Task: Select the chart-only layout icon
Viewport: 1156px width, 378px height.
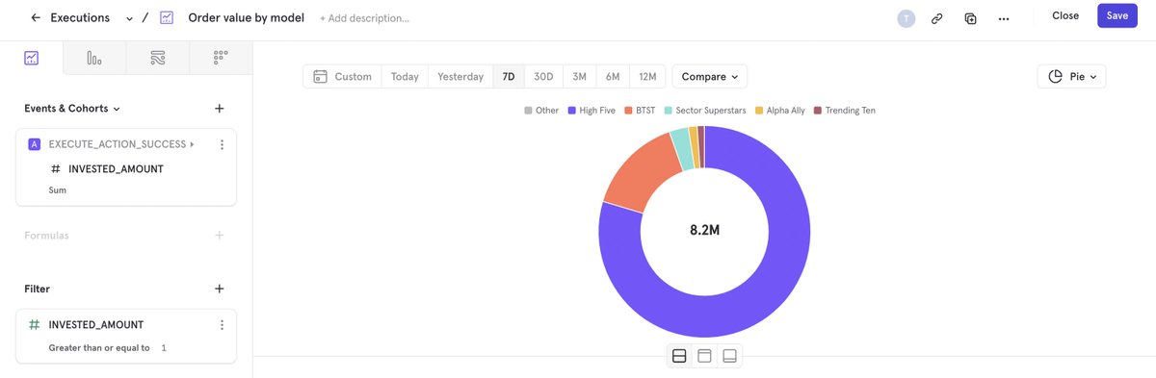Action: pyautogui.click(x=704, y=356)
